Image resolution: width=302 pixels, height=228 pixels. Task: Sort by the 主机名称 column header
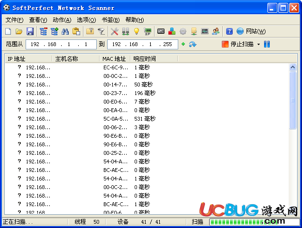tap(76, 58)
